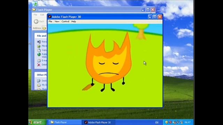Viewport: 223px width, 125px height.
Task: Click the Publish to Web globe icon
Action: tap(39, 55)
